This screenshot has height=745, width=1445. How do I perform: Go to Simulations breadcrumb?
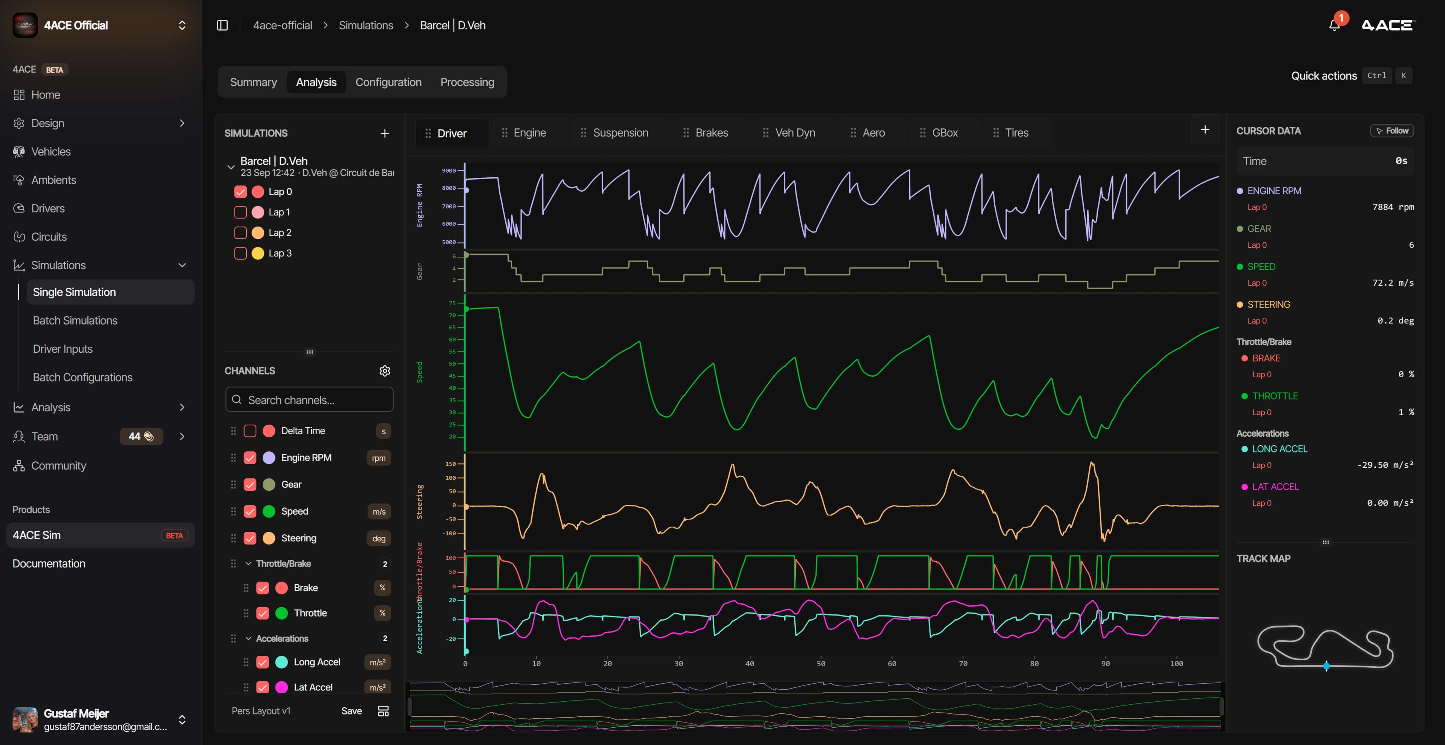point(366,25)
